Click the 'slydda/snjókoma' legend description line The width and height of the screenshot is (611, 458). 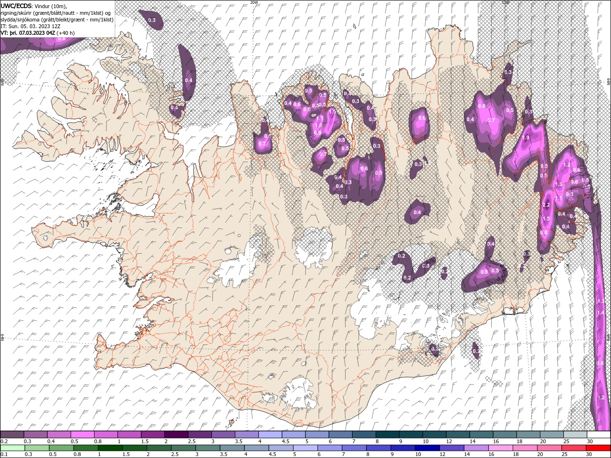click(57, 20)
